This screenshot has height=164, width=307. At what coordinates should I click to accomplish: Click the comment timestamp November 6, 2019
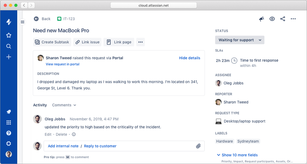tap(94, 119)
